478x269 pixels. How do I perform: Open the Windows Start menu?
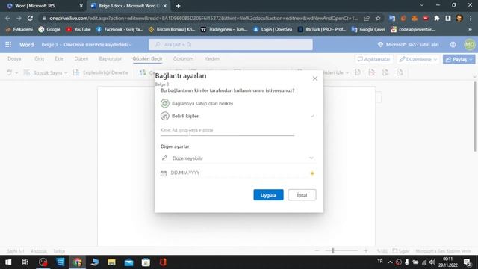pos(8,262)
